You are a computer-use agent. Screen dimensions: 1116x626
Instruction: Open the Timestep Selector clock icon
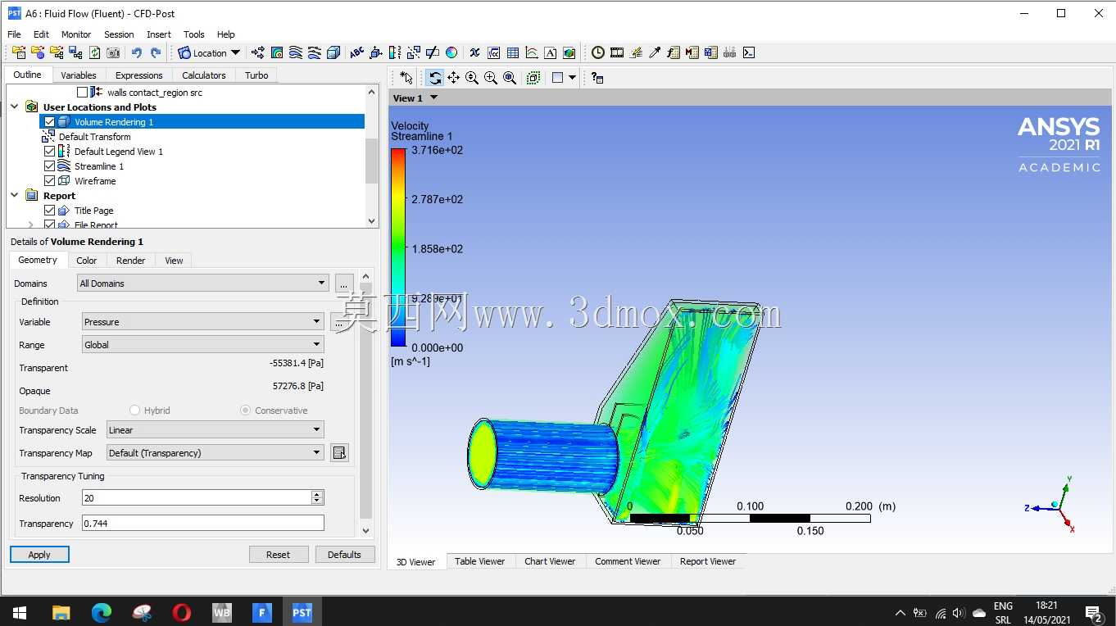[x=598, y=52]
